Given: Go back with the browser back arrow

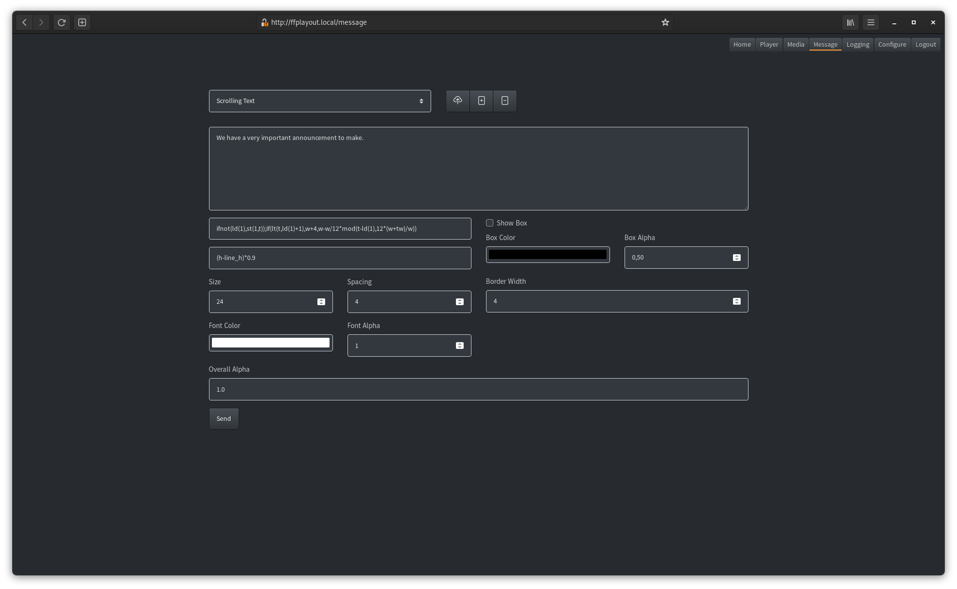Looking at the screenshot, I should tap(24, 22).
